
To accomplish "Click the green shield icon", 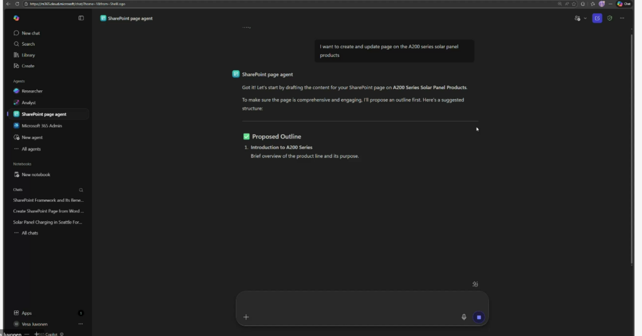I will [x=609, y=18].
